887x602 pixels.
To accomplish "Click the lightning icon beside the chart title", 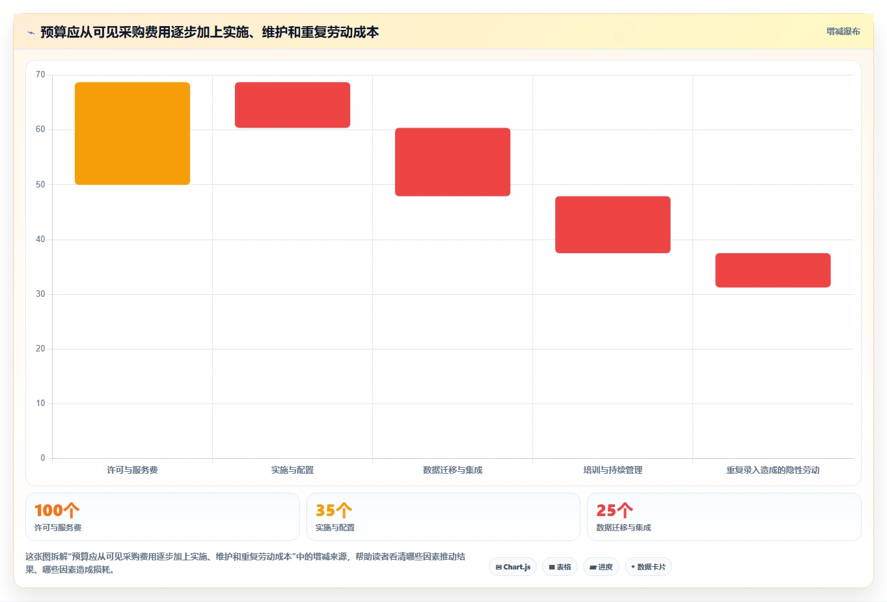I will click(31, 33).
